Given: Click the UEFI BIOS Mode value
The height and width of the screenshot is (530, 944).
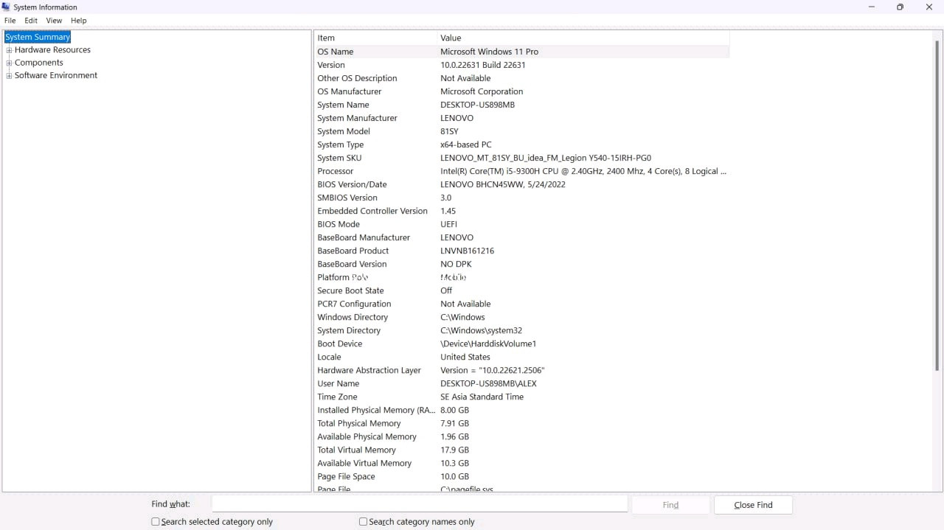Looking at the screenshot, I should 448,224.
